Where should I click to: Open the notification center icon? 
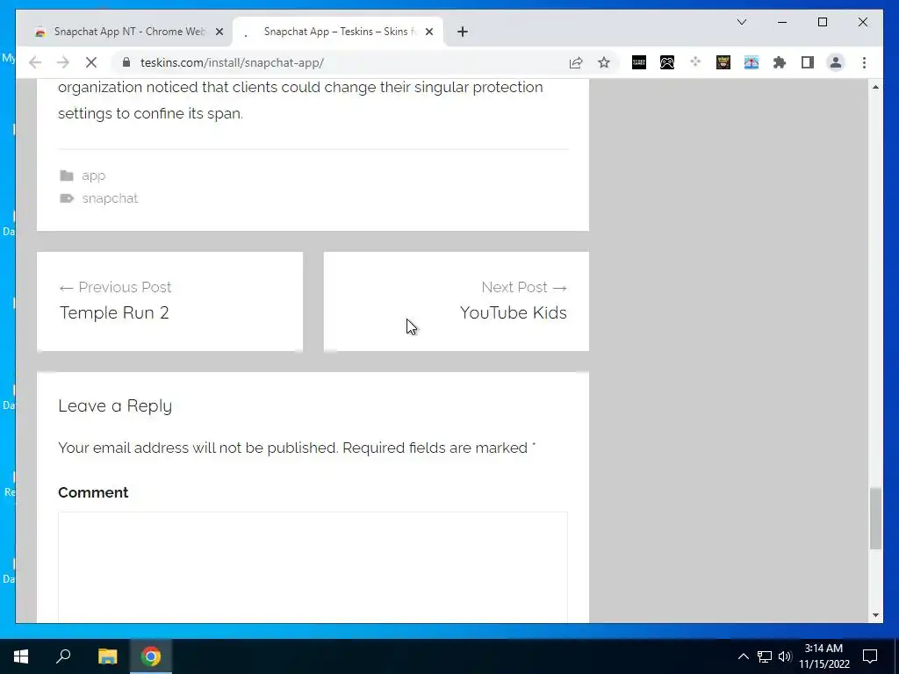coord(870,656)
